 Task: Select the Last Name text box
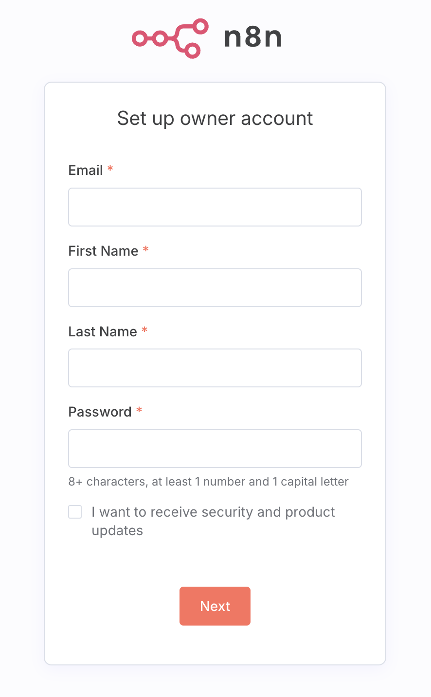(x=215, y=368)
